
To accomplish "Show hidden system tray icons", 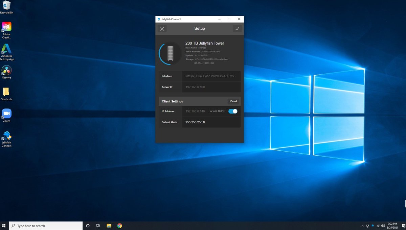I will click(x=362, y=226).
